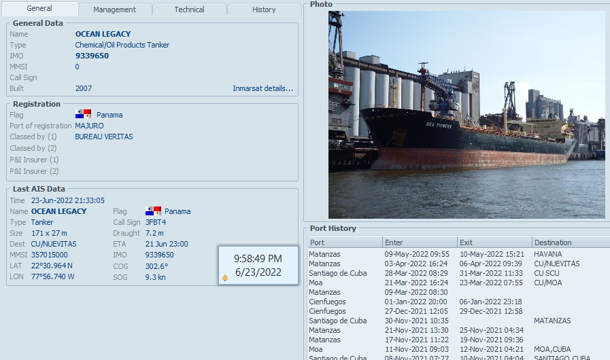Open the History tab
610x360 pixels.
tap(264, 10)
